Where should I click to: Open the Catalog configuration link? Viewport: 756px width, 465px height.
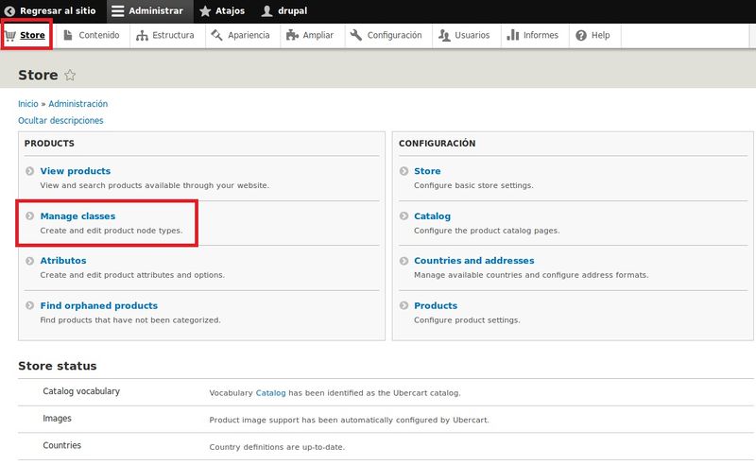point(432,216)
